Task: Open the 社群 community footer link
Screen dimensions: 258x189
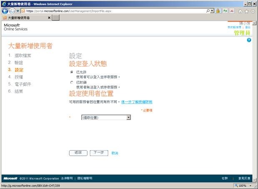Action: 225,178
